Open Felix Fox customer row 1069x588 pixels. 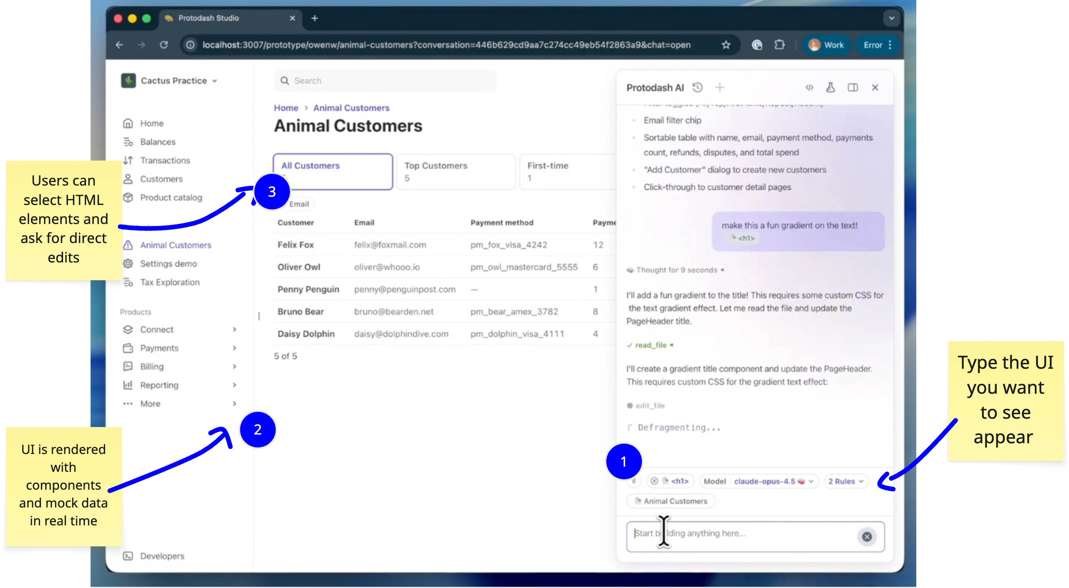(x=296, y=245)
